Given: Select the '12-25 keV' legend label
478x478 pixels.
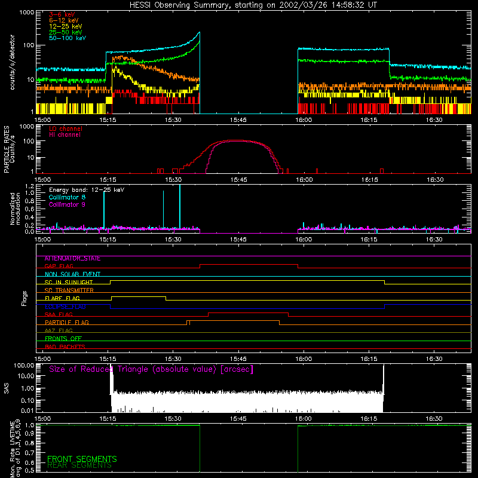Looking at the screenshot, I should (66, 26).
